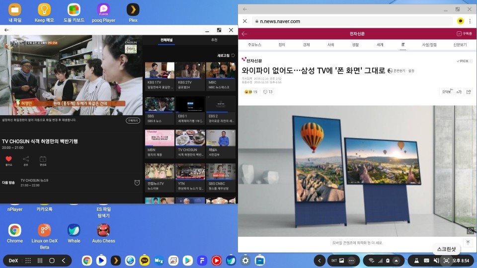The height and width of the screenshot is (268, 477).
Task: Open the KakaoTalk icon in the taskbar
Action: pyautogui.click(x=145, y=261)
